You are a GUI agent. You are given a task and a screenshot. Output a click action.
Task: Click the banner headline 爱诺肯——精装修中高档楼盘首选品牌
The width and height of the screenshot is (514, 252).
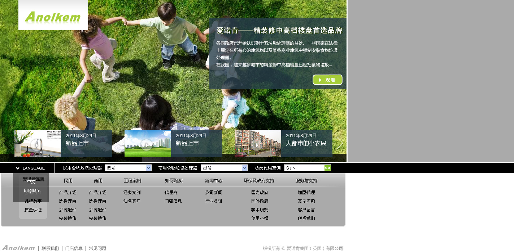click(279, 31)
